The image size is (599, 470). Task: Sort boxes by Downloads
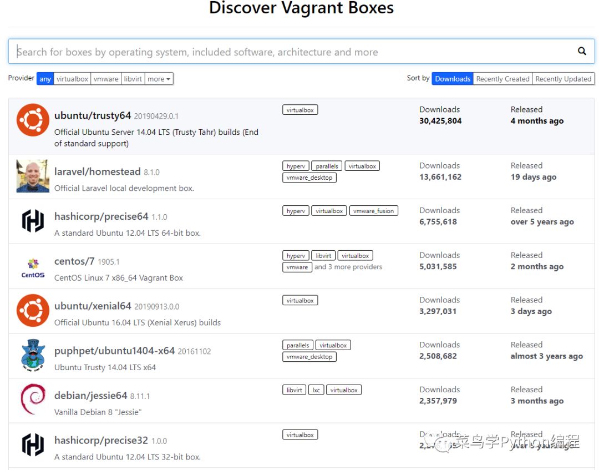453,79
